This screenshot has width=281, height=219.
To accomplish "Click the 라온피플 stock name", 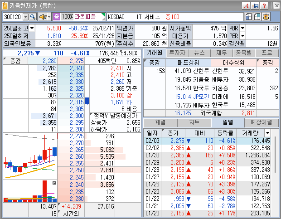I will pyautogui.click(x=85, y=17).
